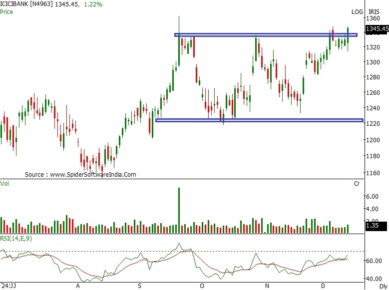Toggle the LOG scale label
The image size is (389, 290).
[x=357, y=11]
